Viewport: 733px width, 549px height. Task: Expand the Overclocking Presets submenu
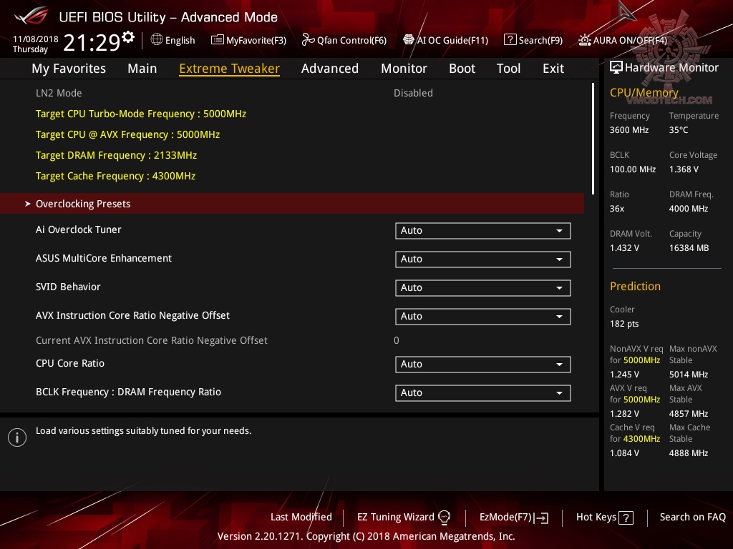coord(292,204)
